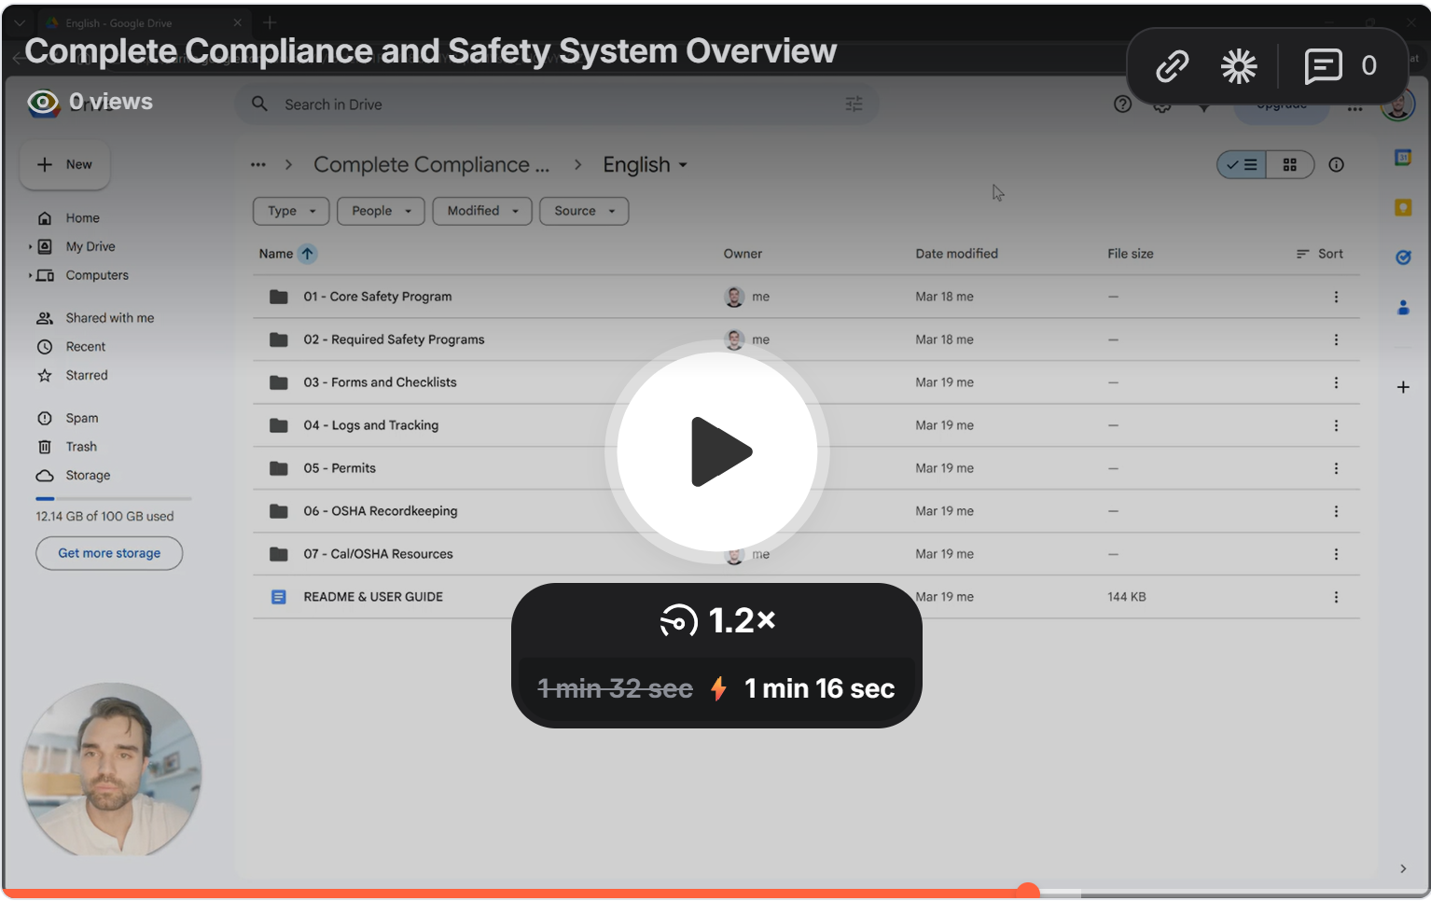This screenshot has width=1431, height=901.
Task: Open more actions for README & USER GUIDE
Action: (1336, 597)
